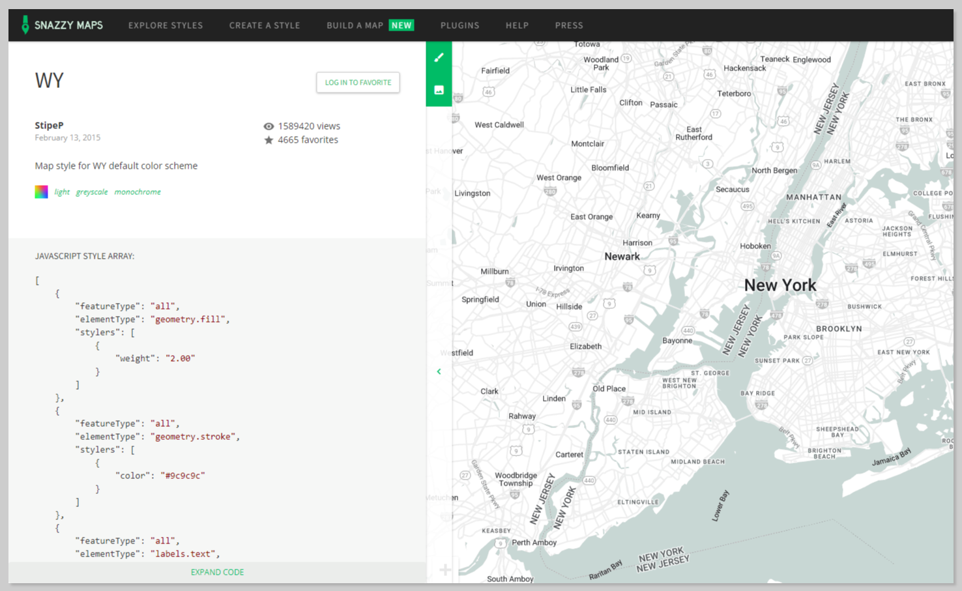Open the Plugins menu item
The image size is (962, 591).
click(459, 25)
